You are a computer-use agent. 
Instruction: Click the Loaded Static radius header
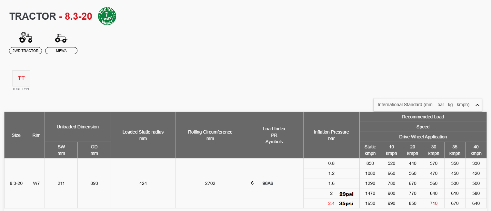pos(143,135)
